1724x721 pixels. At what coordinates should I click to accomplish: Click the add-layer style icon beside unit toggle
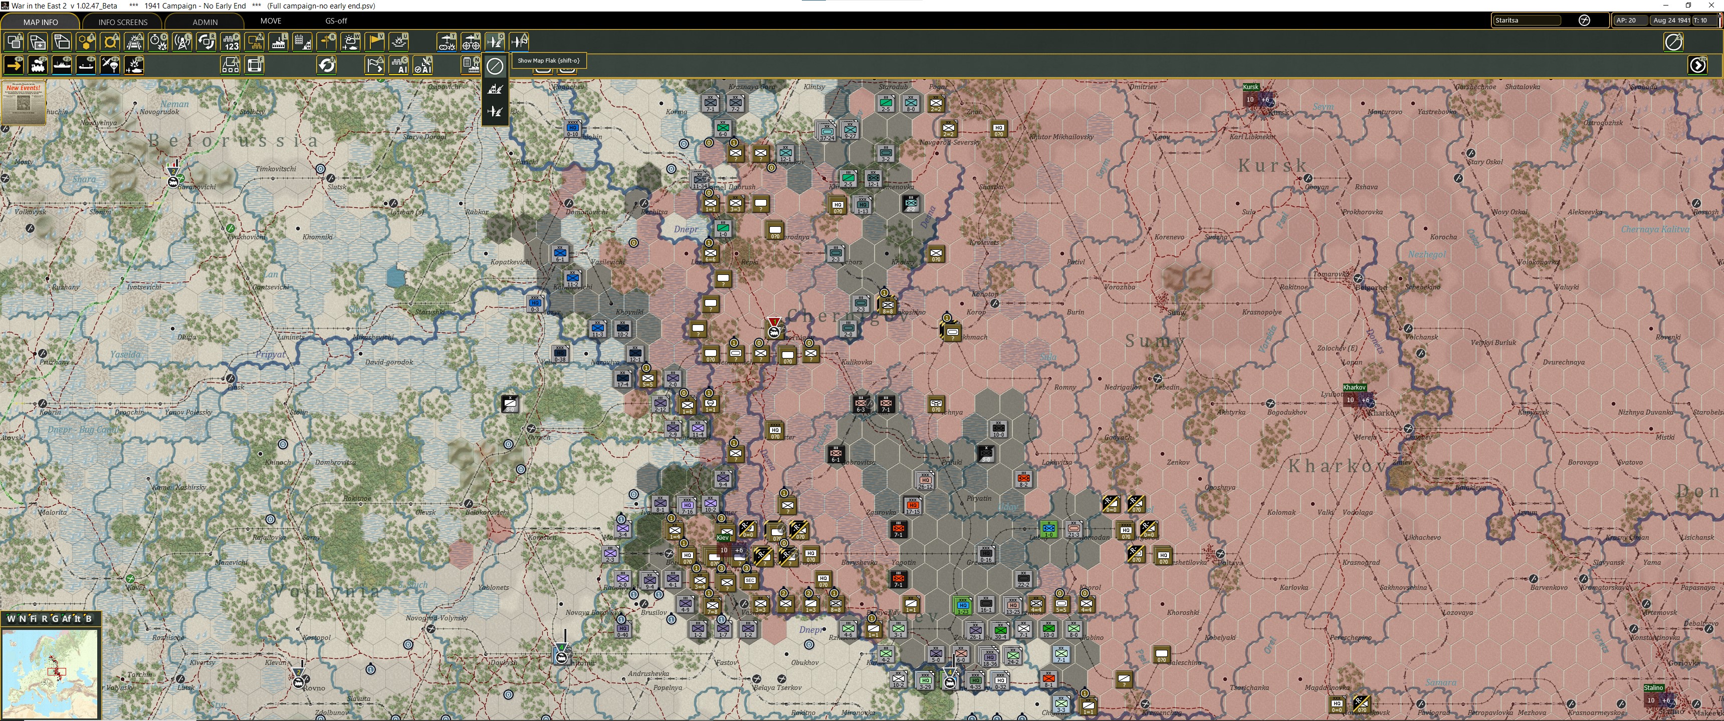pos(38,42)
